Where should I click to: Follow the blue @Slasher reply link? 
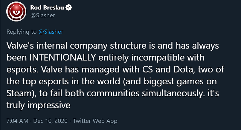coord(51,32)
